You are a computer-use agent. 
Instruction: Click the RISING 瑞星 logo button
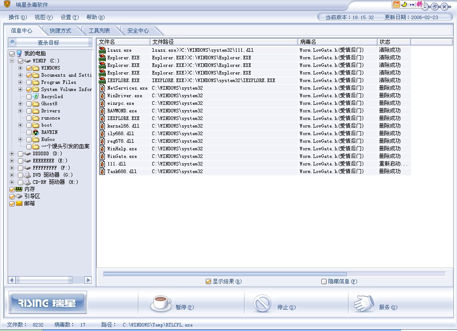(47, 303)
